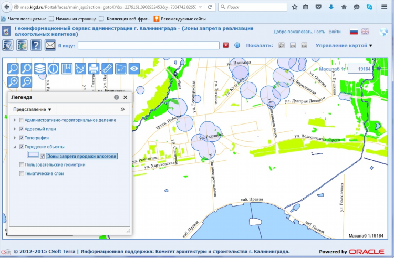Uncheck the Топография layer

coord(22,138)
